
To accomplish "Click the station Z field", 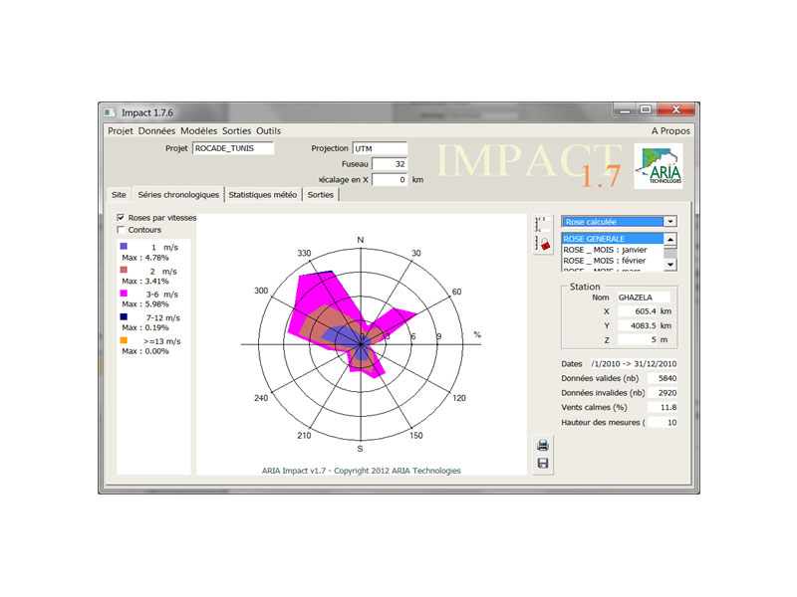I will click(x=638, y=339).
